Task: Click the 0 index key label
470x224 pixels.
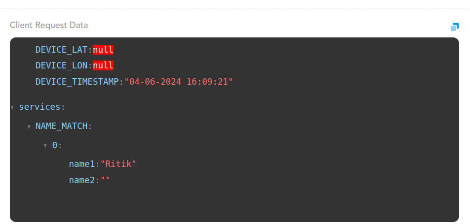Action: point(55,145)
